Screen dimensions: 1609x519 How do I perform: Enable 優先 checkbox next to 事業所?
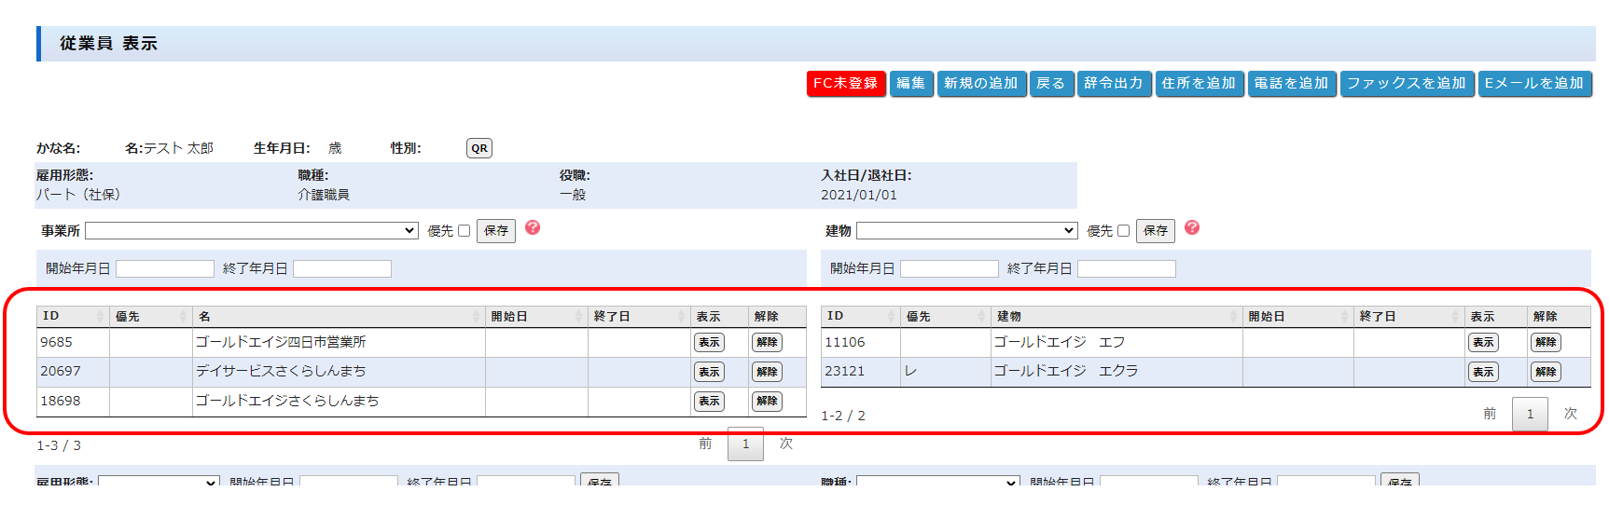point(464,231)
